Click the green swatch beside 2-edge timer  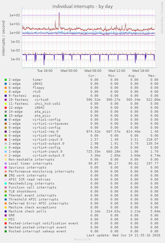6,80
